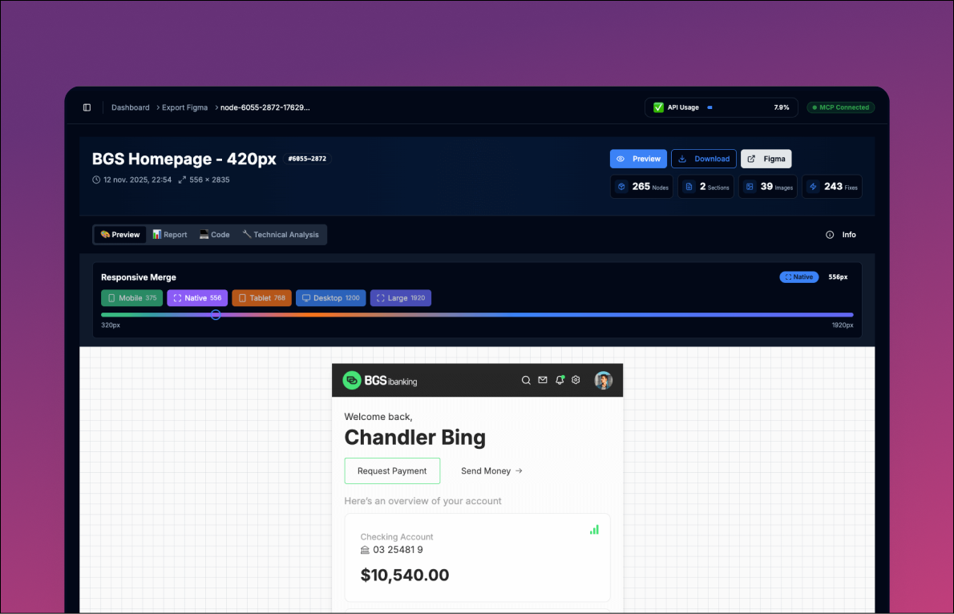Select the Native 556 breakpoint

[x=197, y=298]
